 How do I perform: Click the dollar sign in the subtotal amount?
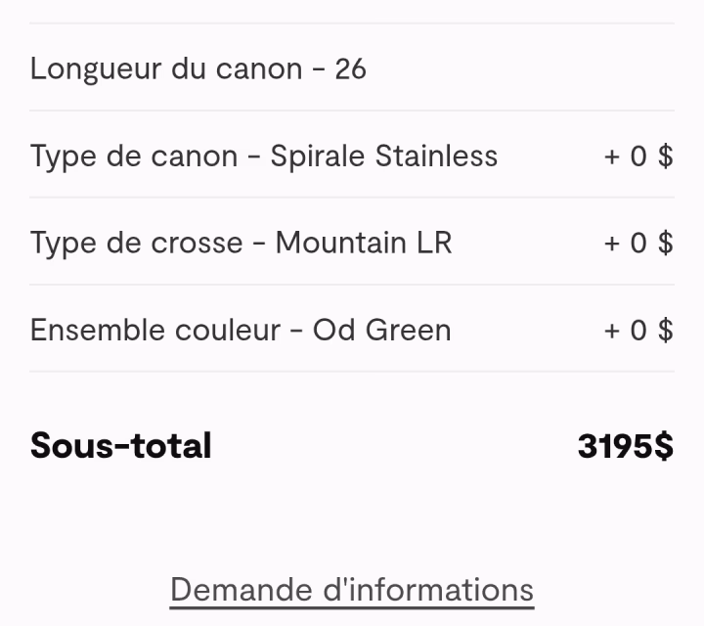pyautogui.click(x=664, y=446)
